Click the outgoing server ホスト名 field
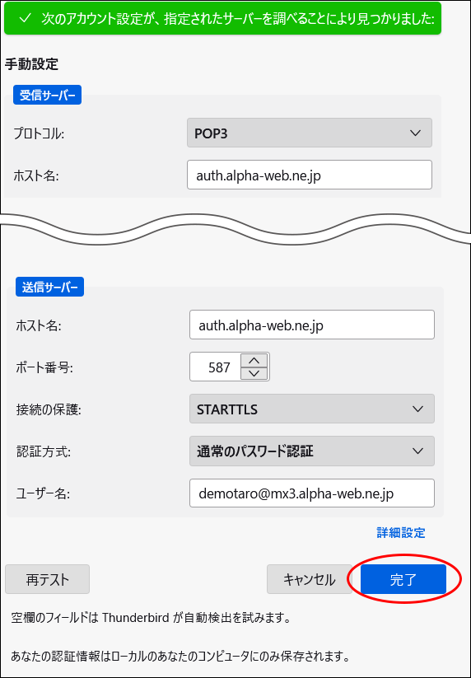This screenshot has width=471, height=678. coord(312,325)
